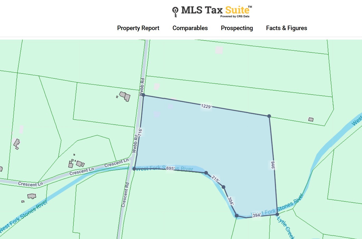Image resolution: width=362 pixels, height=239 pixels.
Task: Click the 215' boundary segment label
Action: click(215, 179)
